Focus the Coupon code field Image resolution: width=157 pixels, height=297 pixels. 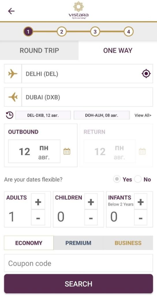click(x=78, y=263)
